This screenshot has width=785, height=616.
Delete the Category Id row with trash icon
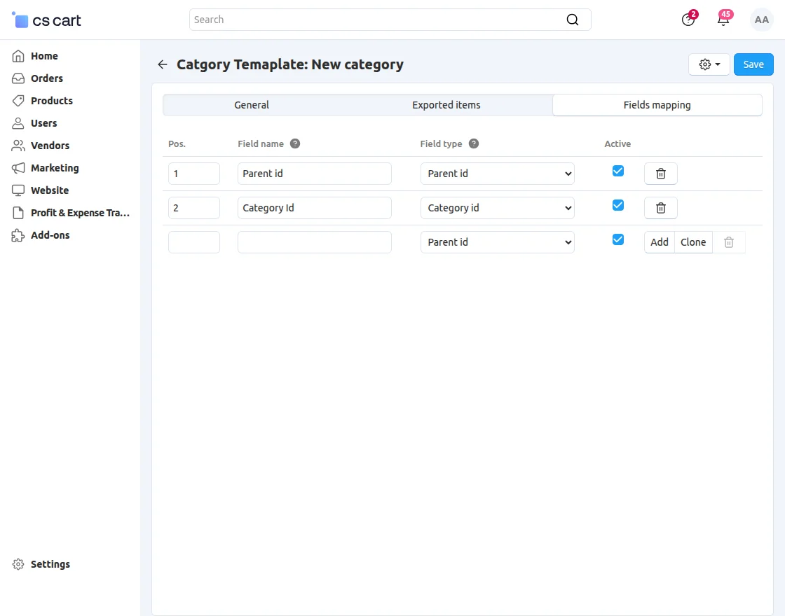pyautogui.click(x=660, y=208)
